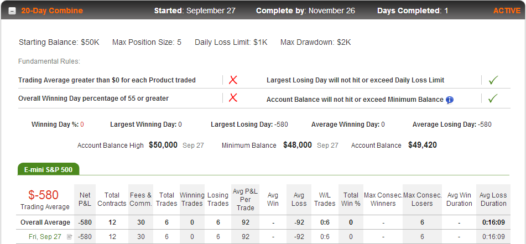The height and width of the screenshot is (244, 526).
Task: Click the Avg Loss Duration column header
Action: tap(493, 199)
